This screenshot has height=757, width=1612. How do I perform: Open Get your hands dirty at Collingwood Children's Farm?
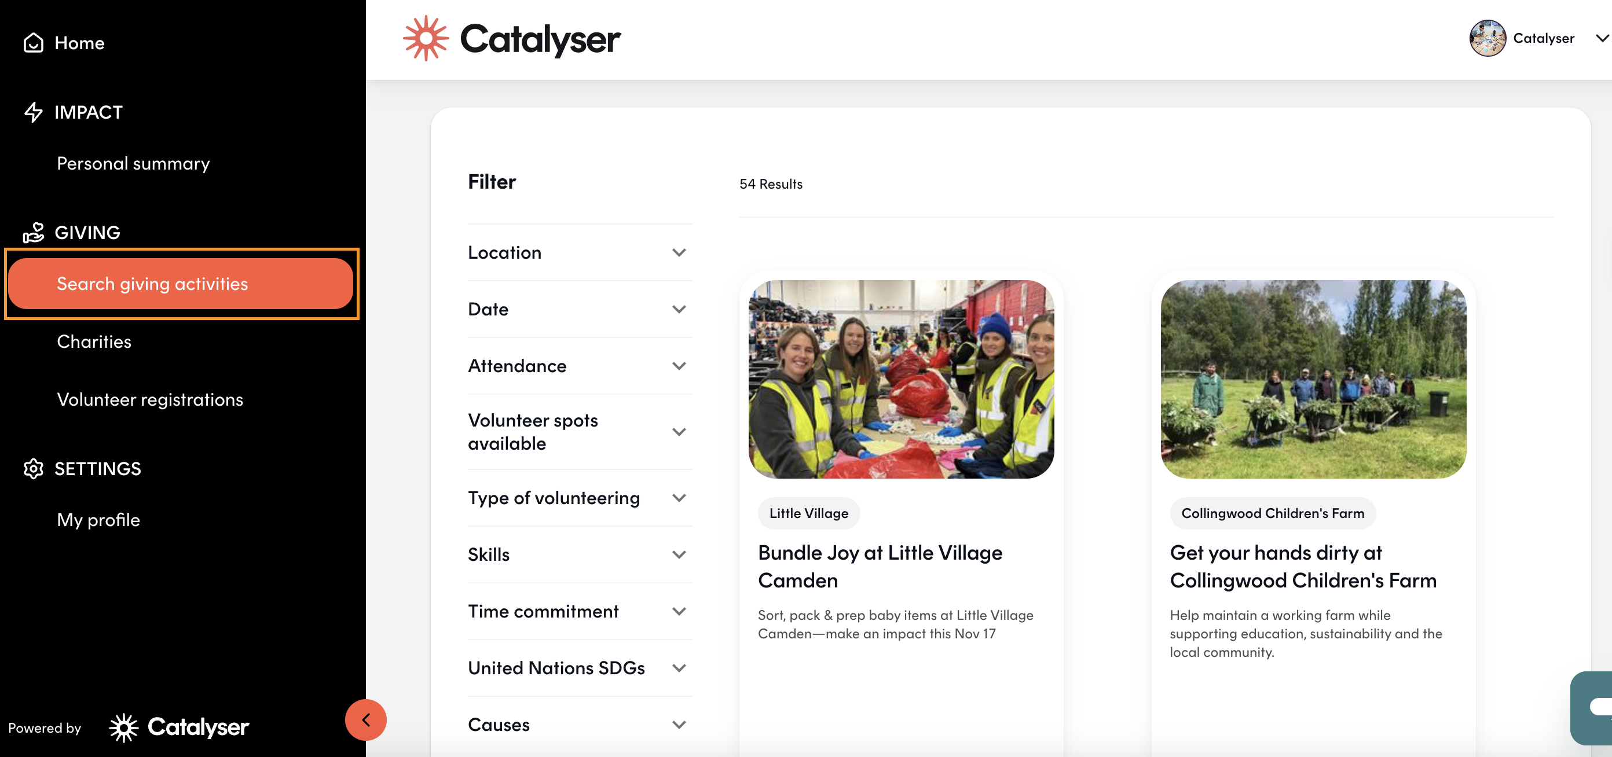1303,566
